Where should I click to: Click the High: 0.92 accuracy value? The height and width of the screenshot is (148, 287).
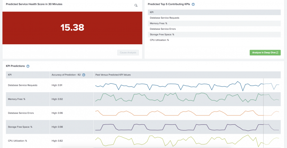pos(57,99)
